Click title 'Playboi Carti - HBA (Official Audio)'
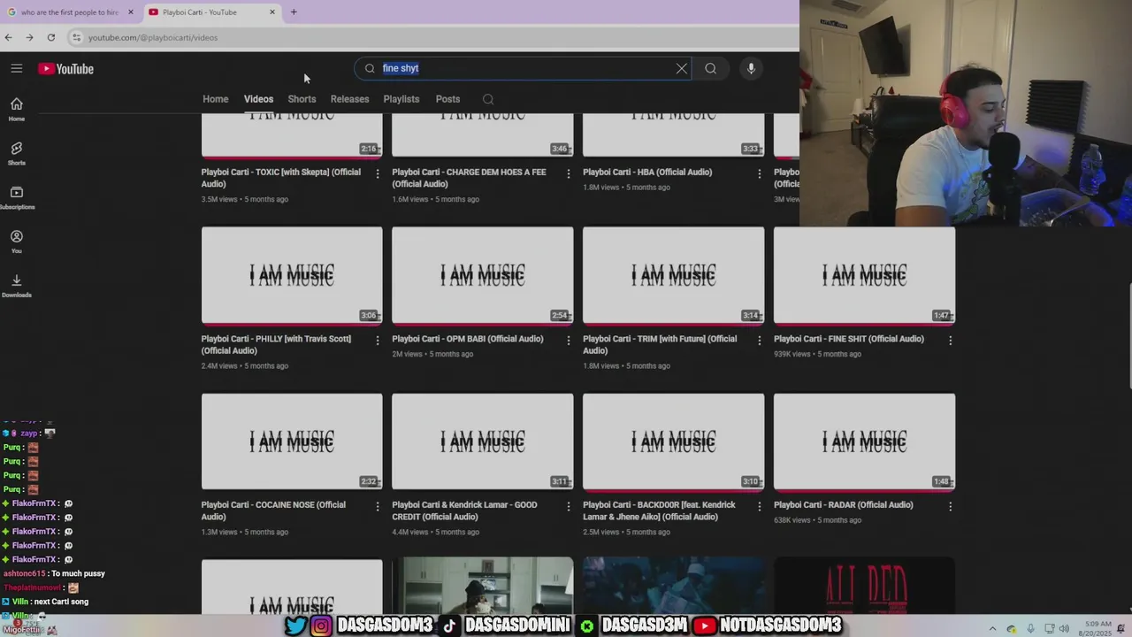The image size is (1132, 637). tap(647, 172)
